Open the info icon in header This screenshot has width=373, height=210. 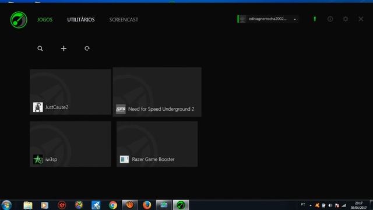pos(330,19)
